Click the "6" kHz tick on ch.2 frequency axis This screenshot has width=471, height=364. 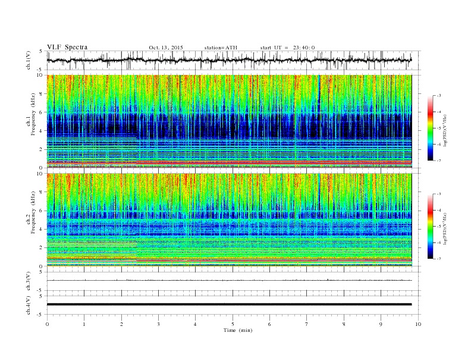[42, 211]
